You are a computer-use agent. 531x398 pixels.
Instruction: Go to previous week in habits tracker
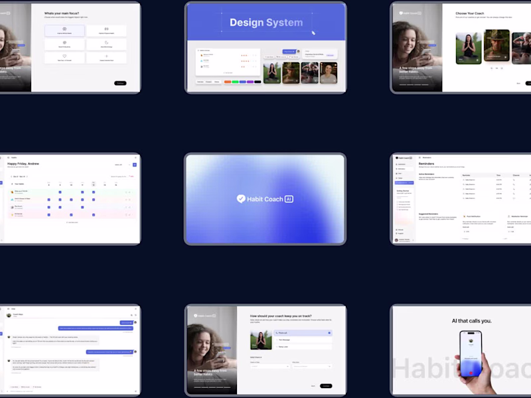point(11,176)
